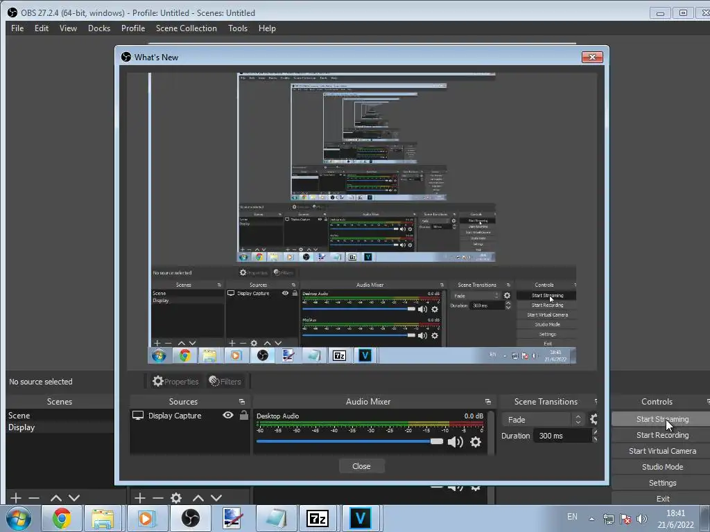710x532 pixels.
Task: Open the File menu
Action: coord(17,28)
